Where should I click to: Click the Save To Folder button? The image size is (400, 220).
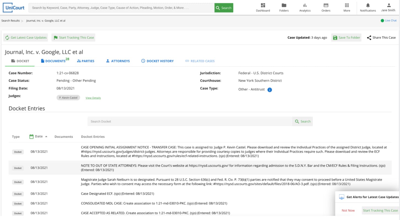[346, 38]
